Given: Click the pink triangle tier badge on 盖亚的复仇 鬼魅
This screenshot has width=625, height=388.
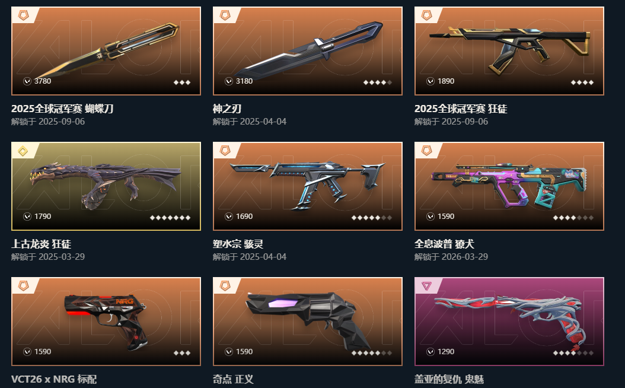Looking at the screenshot, I should pos(427,286).
